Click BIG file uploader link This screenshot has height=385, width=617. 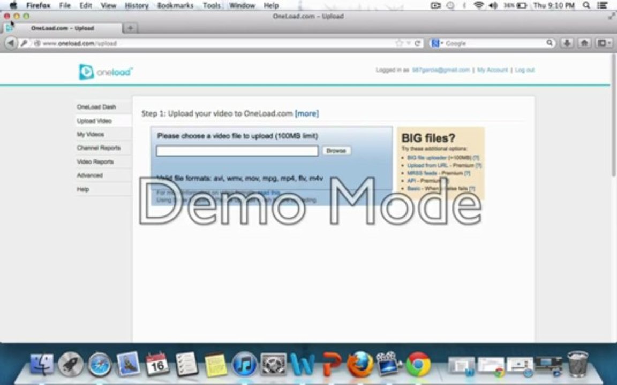coord(427,158)
